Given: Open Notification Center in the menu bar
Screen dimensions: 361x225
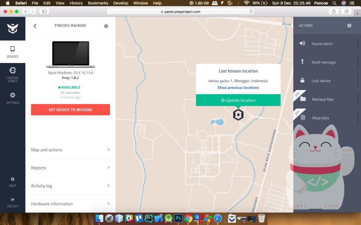Looking at the screenshot, I should (352, 3).
